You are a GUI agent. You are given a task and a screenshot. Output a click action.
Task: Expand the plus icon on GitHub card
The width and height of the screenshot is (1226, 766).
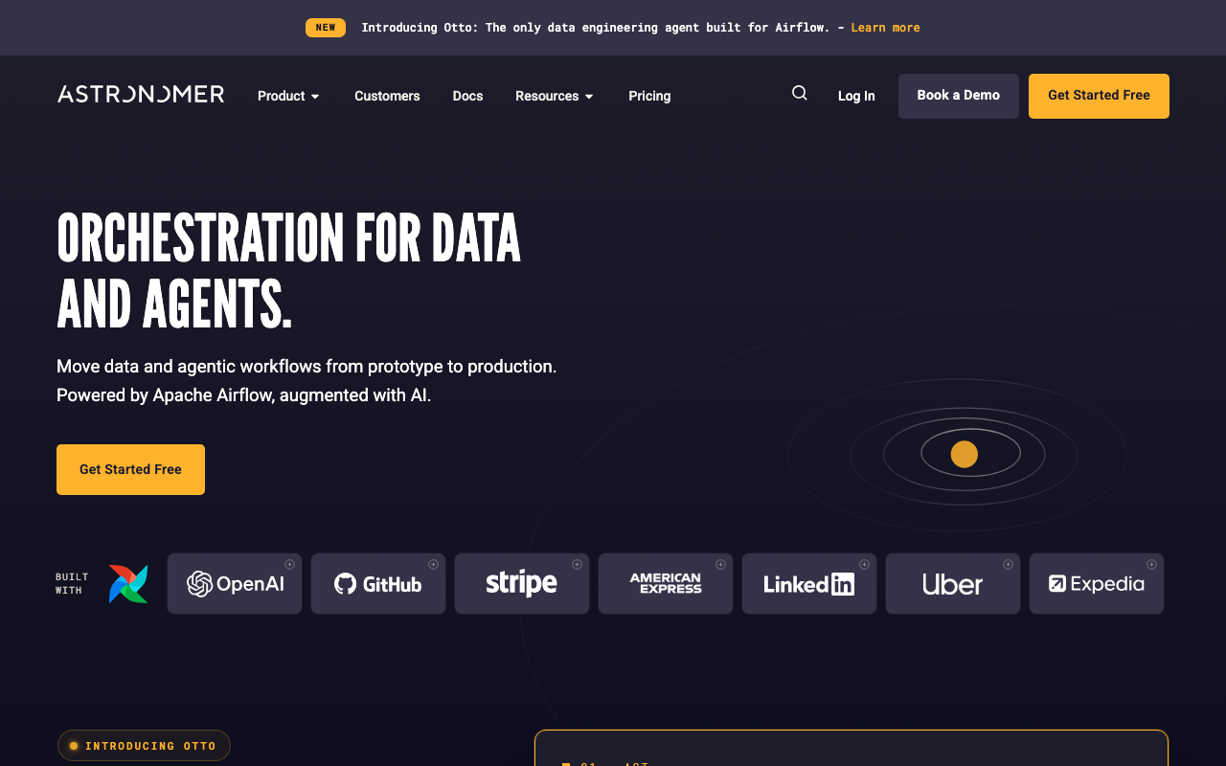pyautogui.click(x=434, y=564)
